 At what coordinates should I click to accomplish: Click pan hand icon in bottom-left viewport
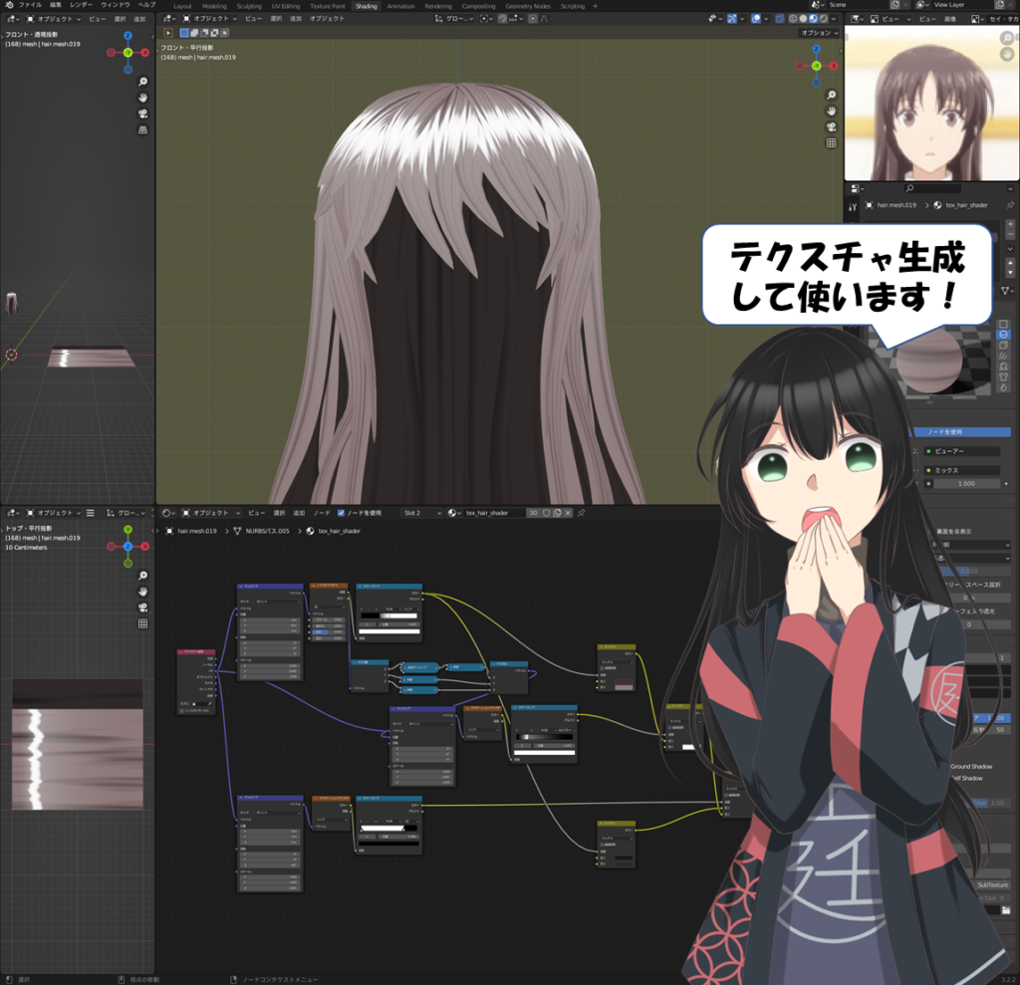[143, 592]
